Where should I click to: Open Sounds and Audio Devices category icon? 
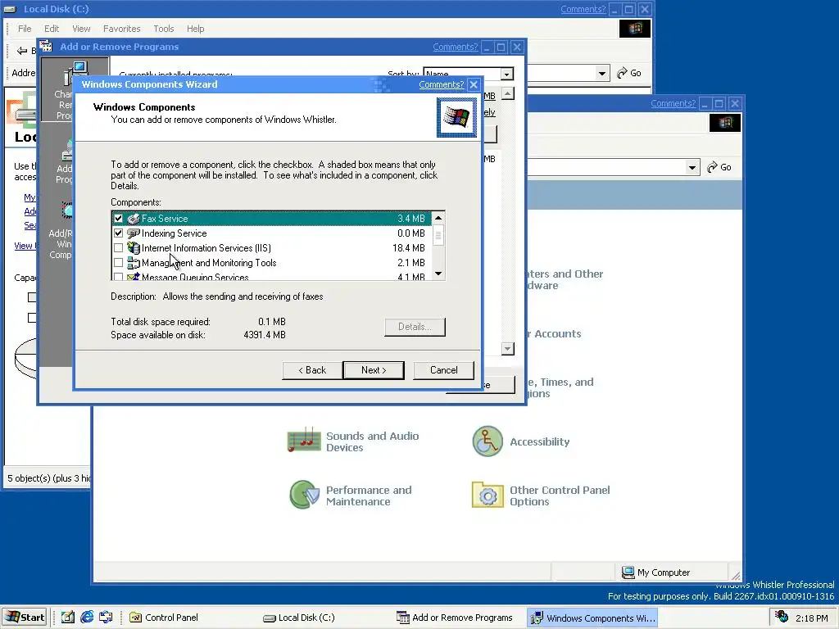coord(305,440)
